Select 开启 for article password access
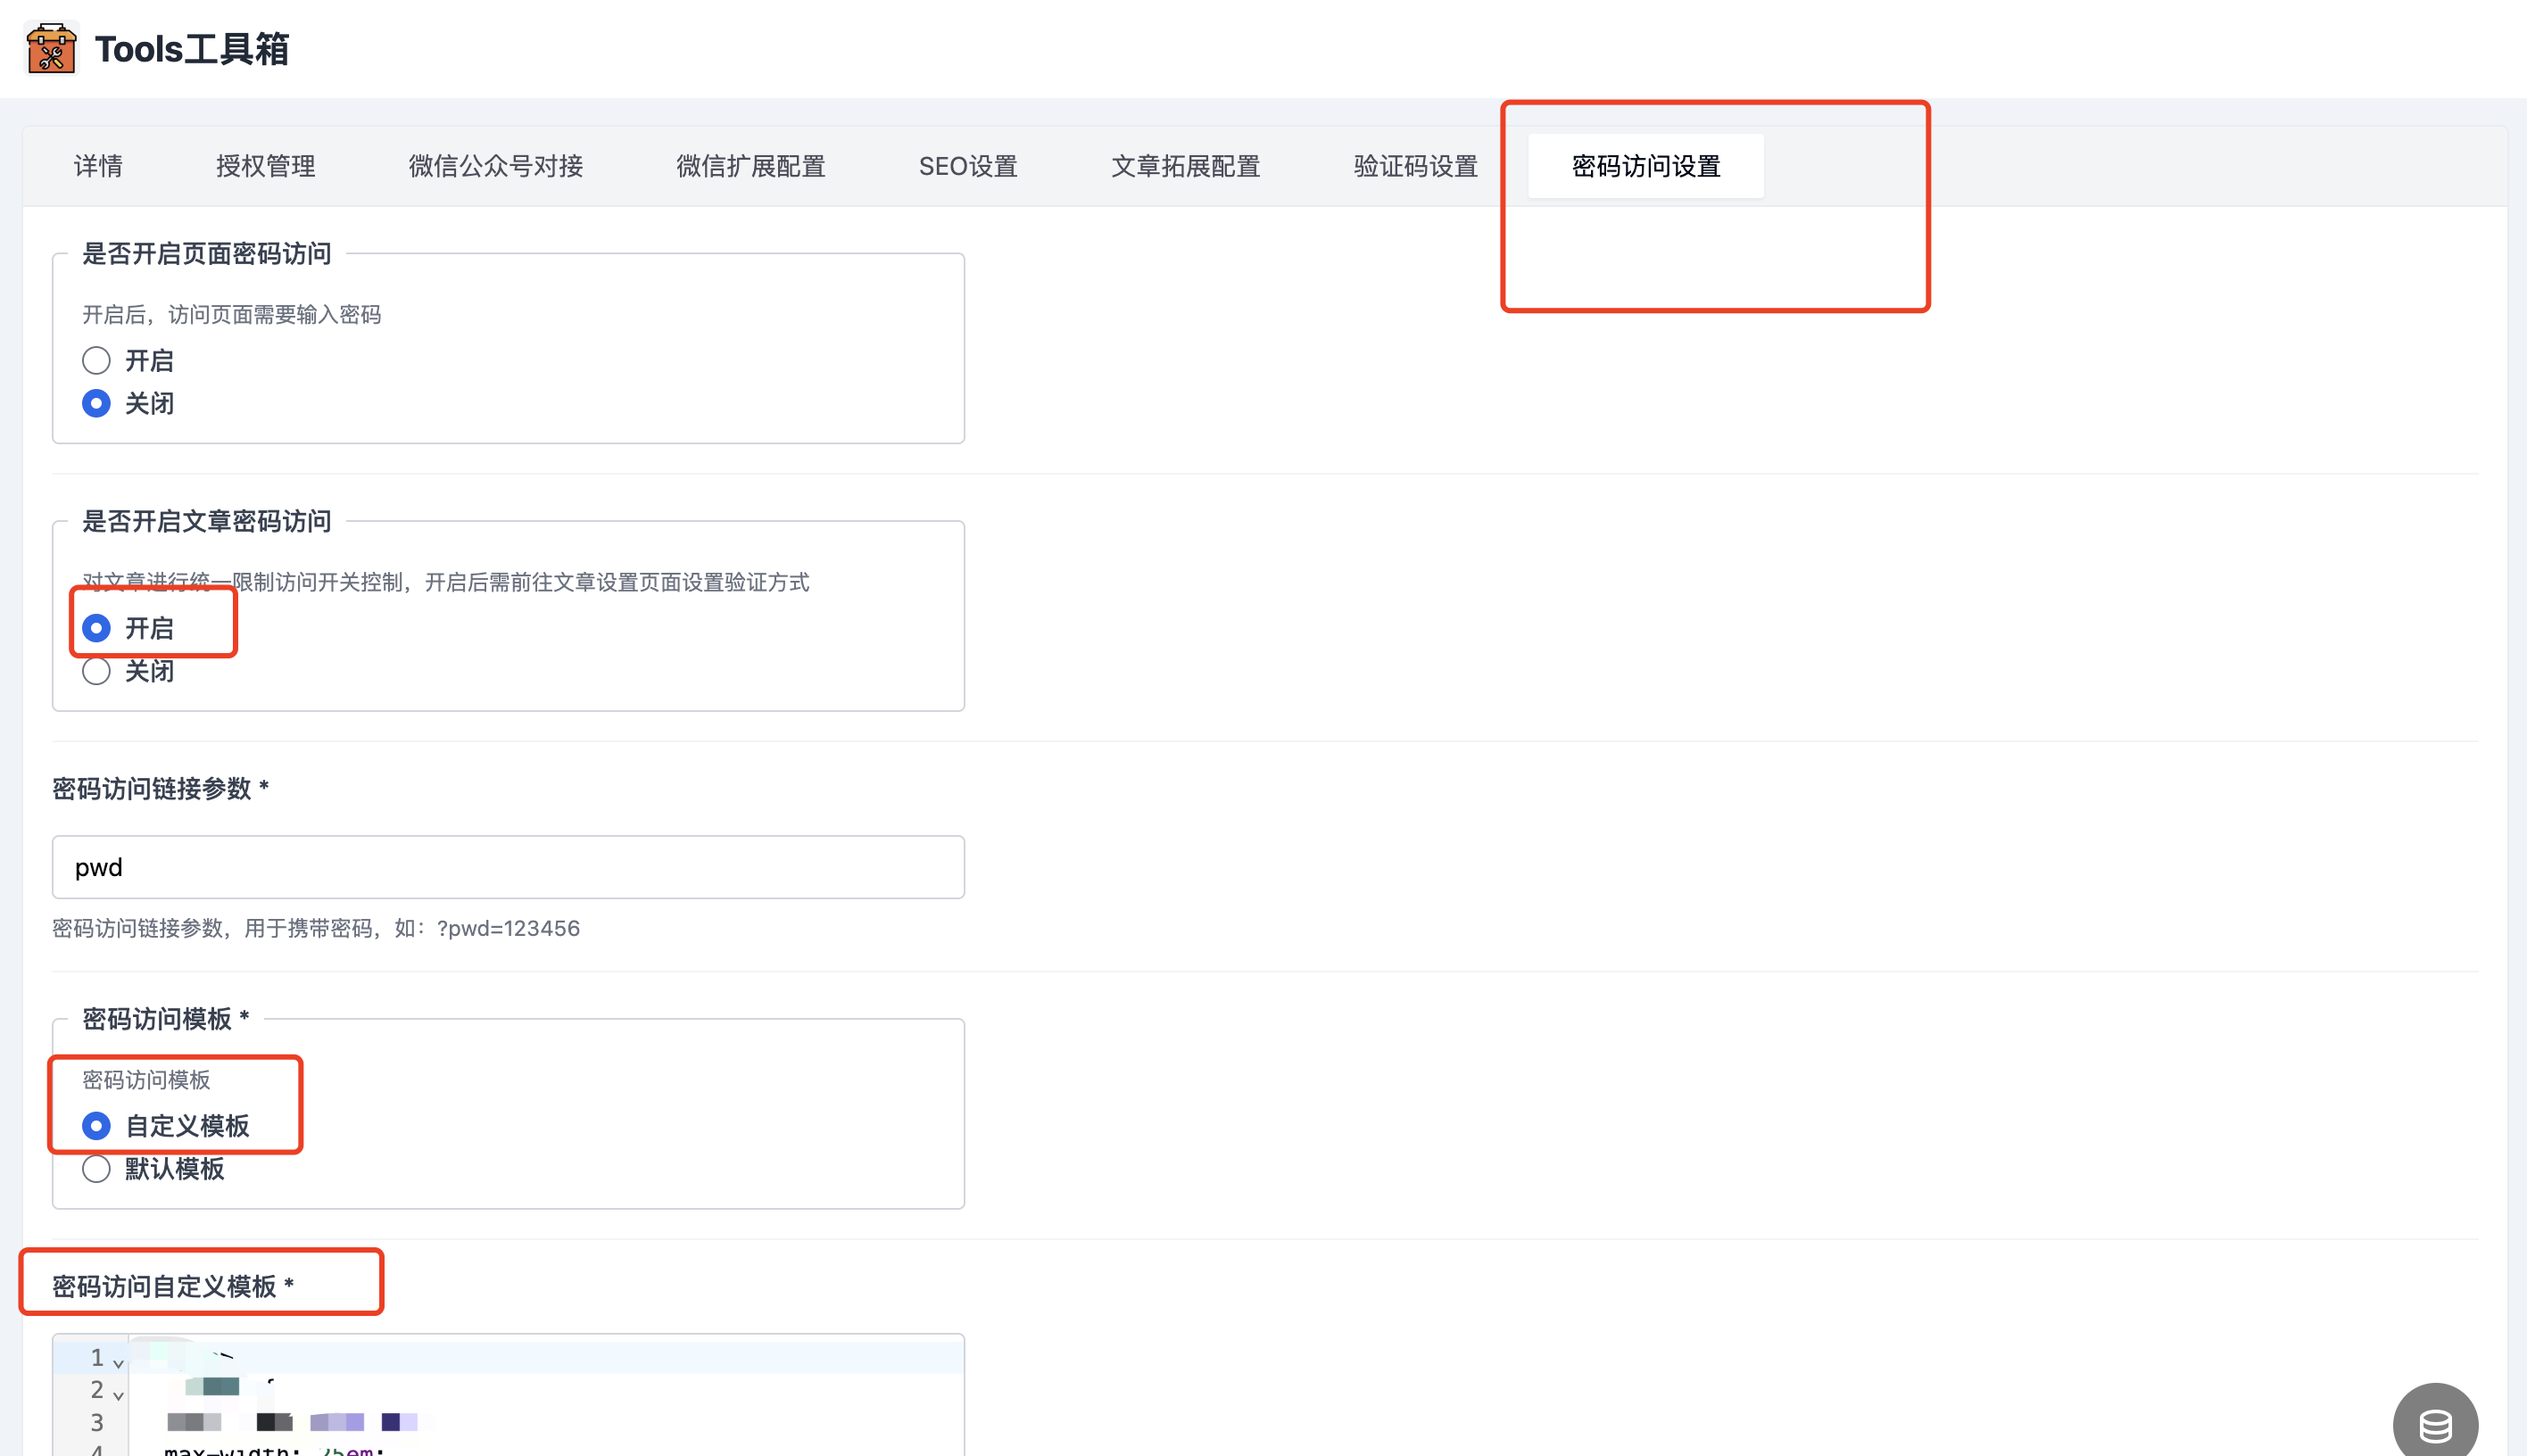The height and width of the screenshot is (1456, 2527). pyautogui.click(x=96, y=628)
